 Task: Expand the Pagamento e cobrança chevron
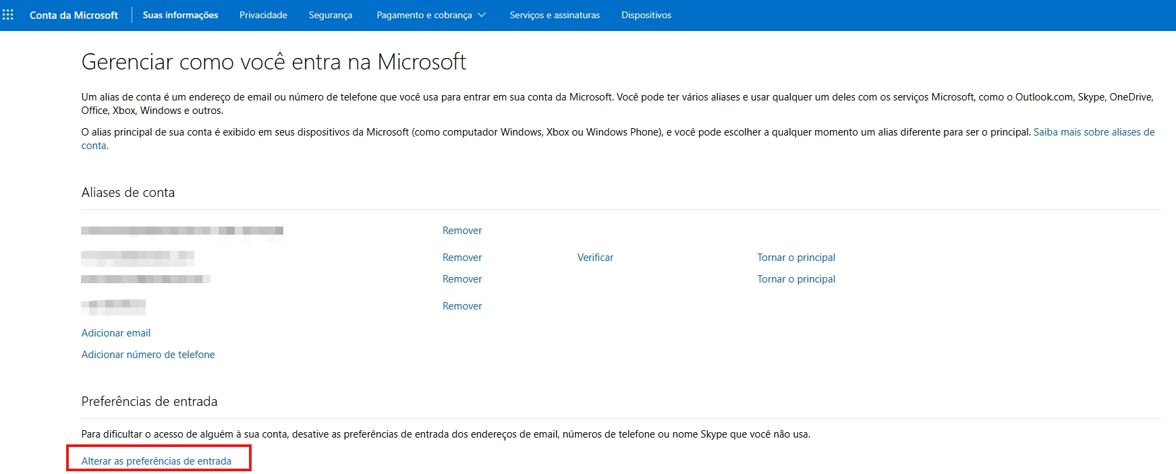point(482,15)
